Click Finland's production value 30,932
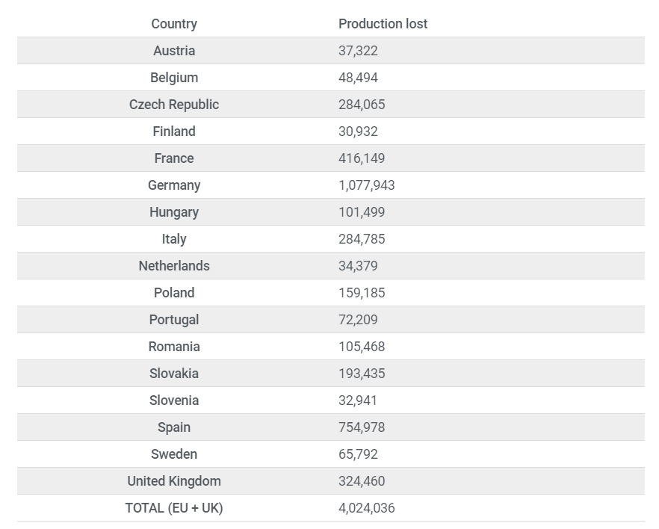Image resolution: width=659 pixels, height=529 pixels. point(358,132)
